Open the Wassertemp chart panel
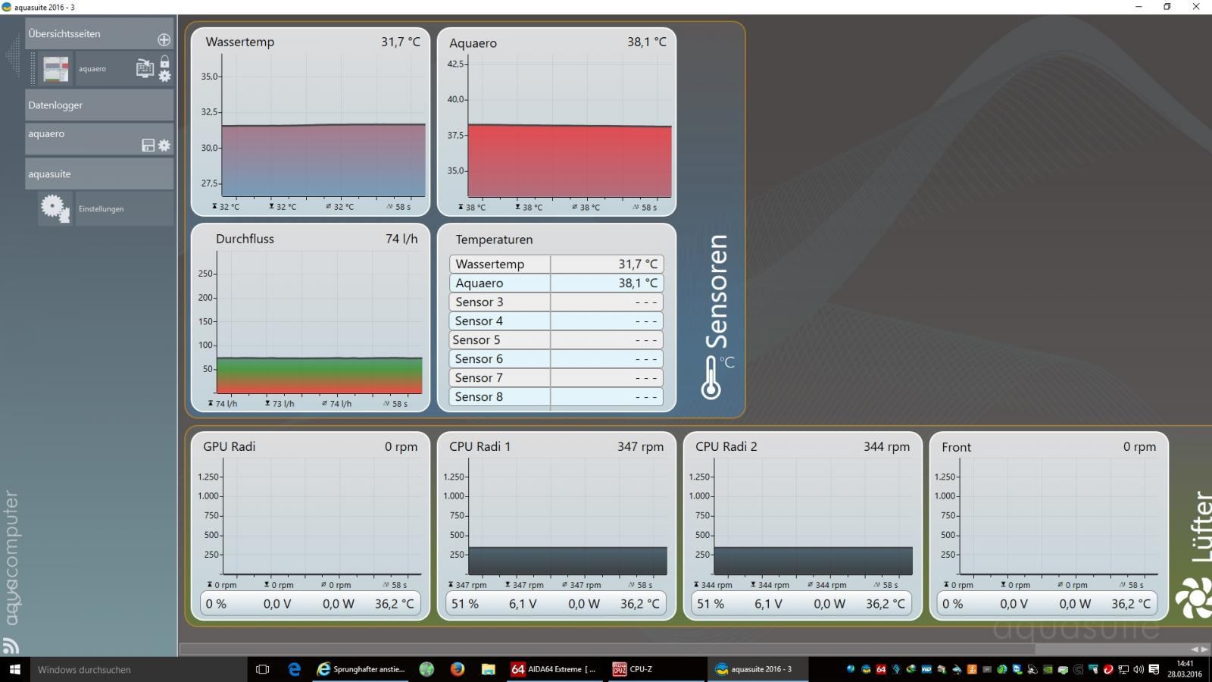The width and height of the screenshot is (1212, 682). (311, 122)
